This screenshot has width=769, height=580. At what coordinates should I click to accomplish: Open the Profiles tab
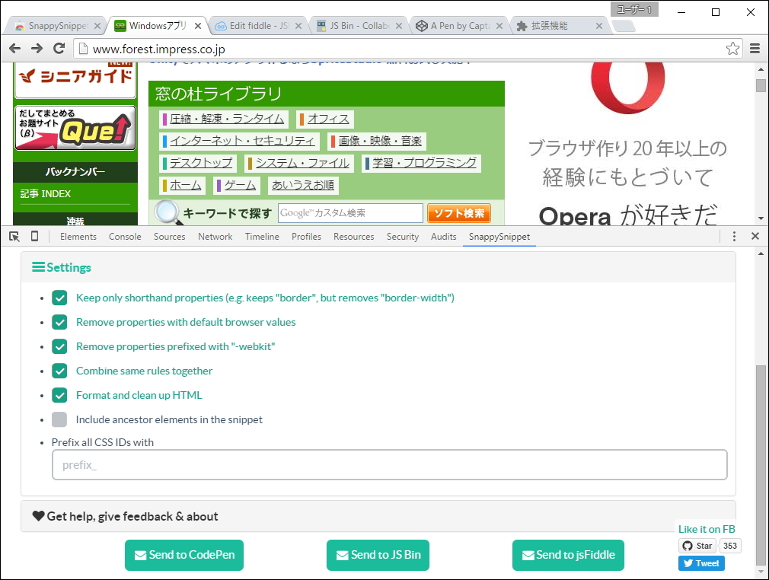tap(307, 236)
